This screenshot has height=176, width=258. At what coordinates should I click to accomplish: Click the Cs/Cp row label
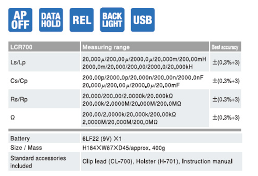pyautogui.click(x=18, y=81)
